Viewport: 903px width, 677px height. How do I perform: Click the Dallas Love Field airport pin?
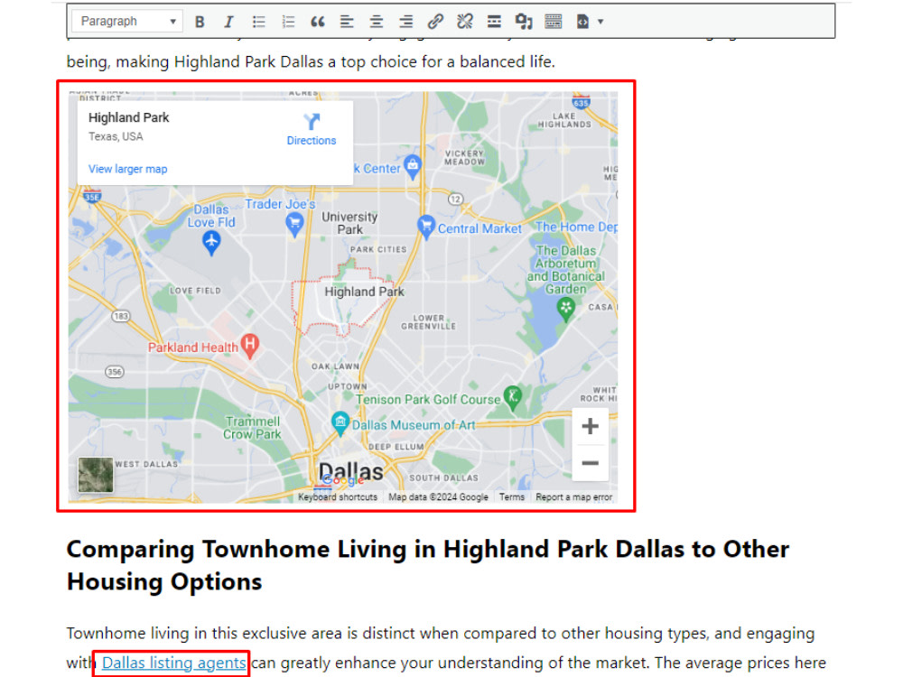tap(211, 243)
